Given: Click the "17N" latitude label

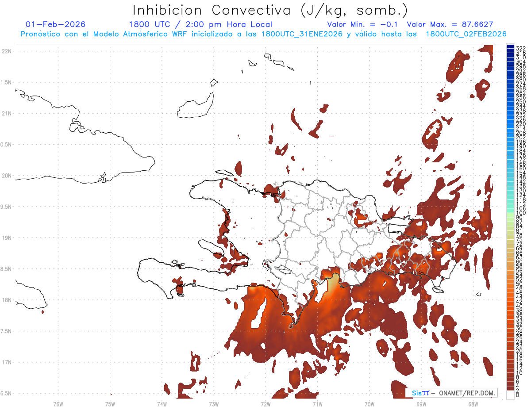Looking at the screenshot, I should 6,362.
